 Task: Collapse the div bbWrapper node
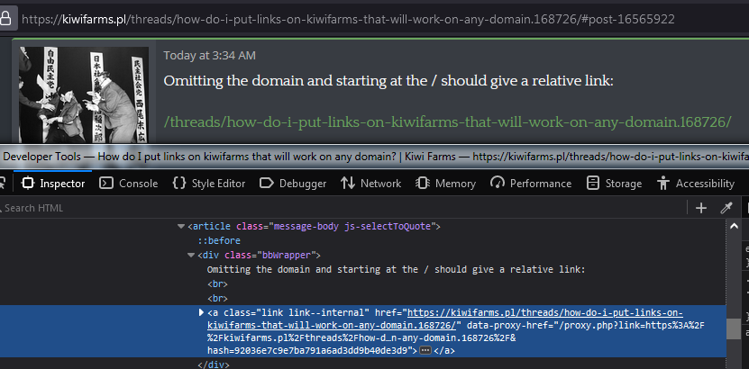[x=191, y=256]
